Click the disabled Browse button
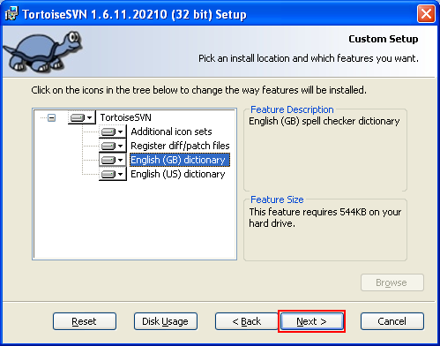 tap(392, 282)
